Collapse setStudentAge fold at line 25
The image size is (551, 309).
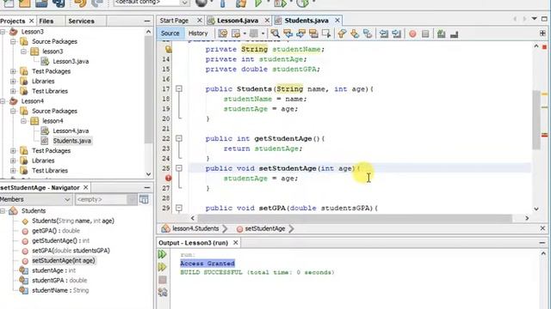179,168
